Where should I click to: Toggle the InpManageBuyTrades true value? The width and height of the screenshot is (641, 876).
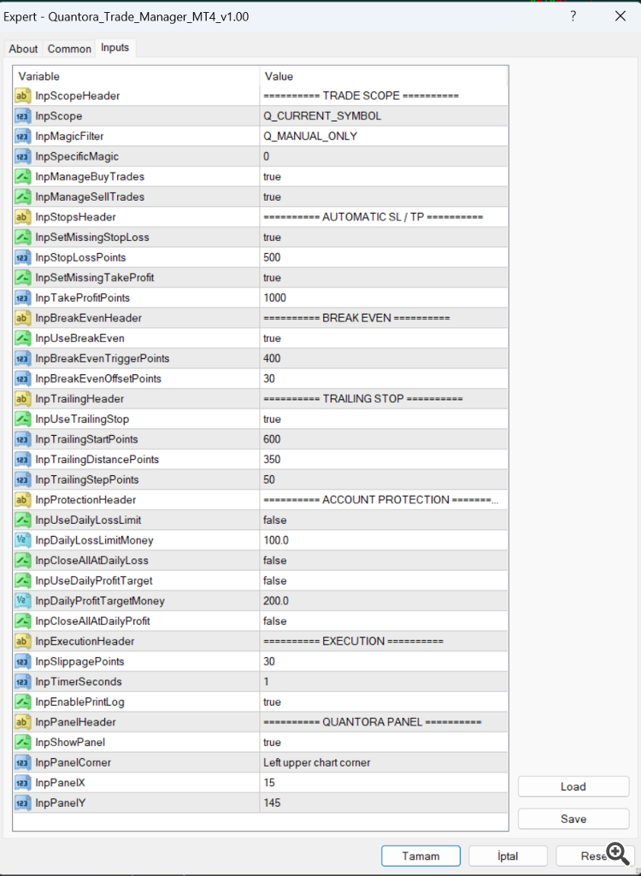[384, 177]
